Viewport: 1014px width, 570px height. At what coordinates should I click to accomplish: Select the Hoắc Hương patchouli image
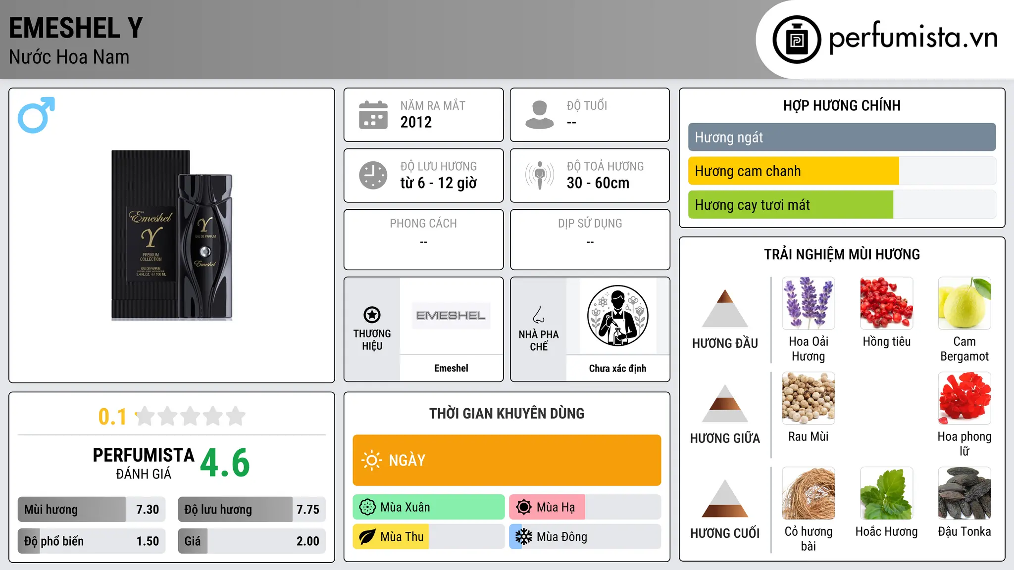(887, 493)
